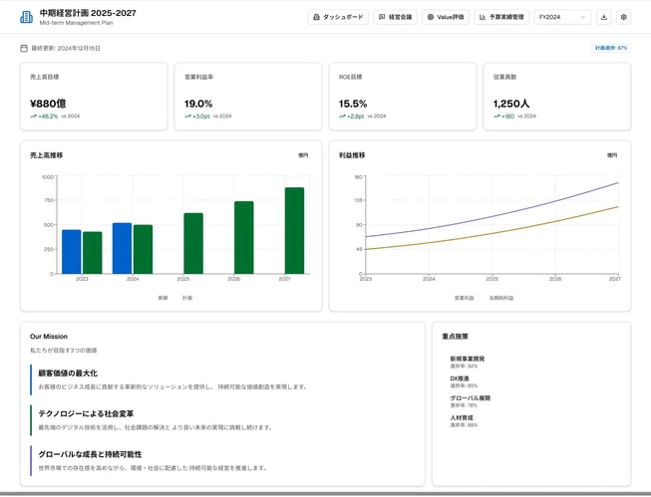Click the 2027 green bar in sales chart
This screenshot has width=651, height=497.
click(294, 230)
